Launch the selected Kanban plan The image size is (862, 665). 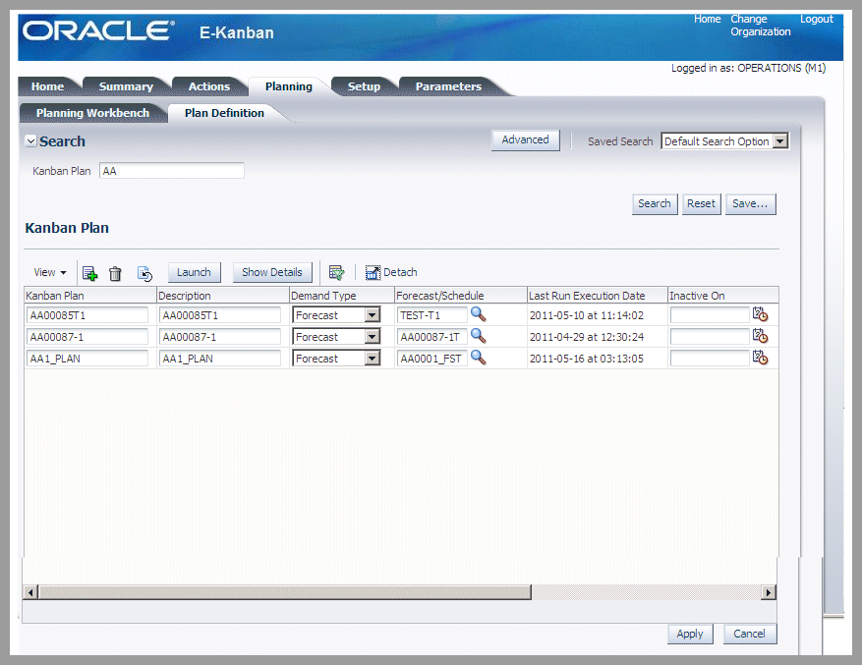(x=194, y=272)
